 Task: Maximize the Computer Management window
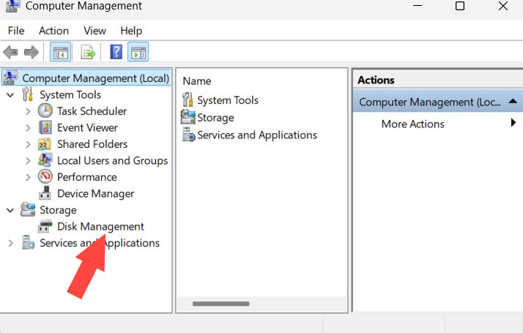460,6
